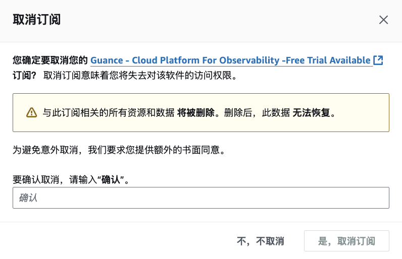
Task: Click the bold 订阅？ text on second line
Action: coord(25,76)
